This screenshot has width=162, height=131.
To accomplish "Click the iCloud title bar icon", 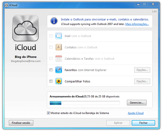I will [x=6, y=5].
